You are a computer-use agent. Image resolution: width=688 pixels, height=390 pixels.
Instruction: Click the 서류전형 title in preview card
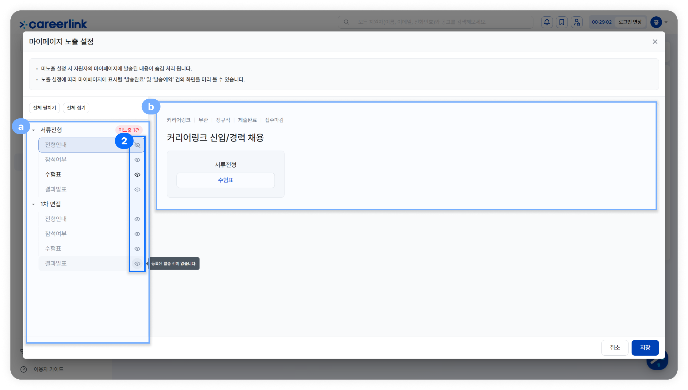(226, 165)
